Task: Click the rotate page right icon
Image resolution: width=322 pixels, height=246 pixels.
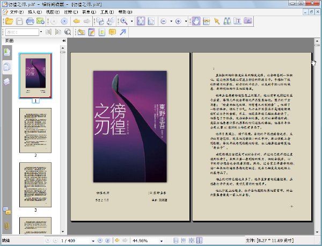Action: (x=111, y=21)
